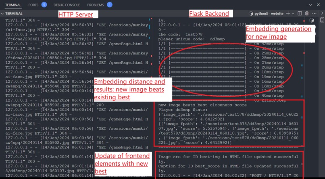
Task: Click the '27ms/step' progress line
Action: (221, 63)
